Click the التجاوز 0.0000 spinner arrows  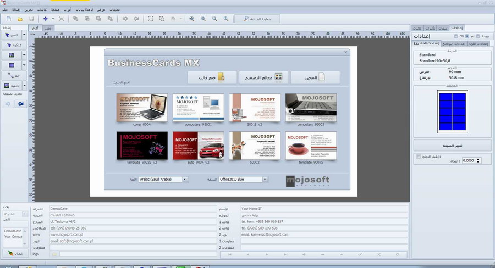tap(478, 160)
